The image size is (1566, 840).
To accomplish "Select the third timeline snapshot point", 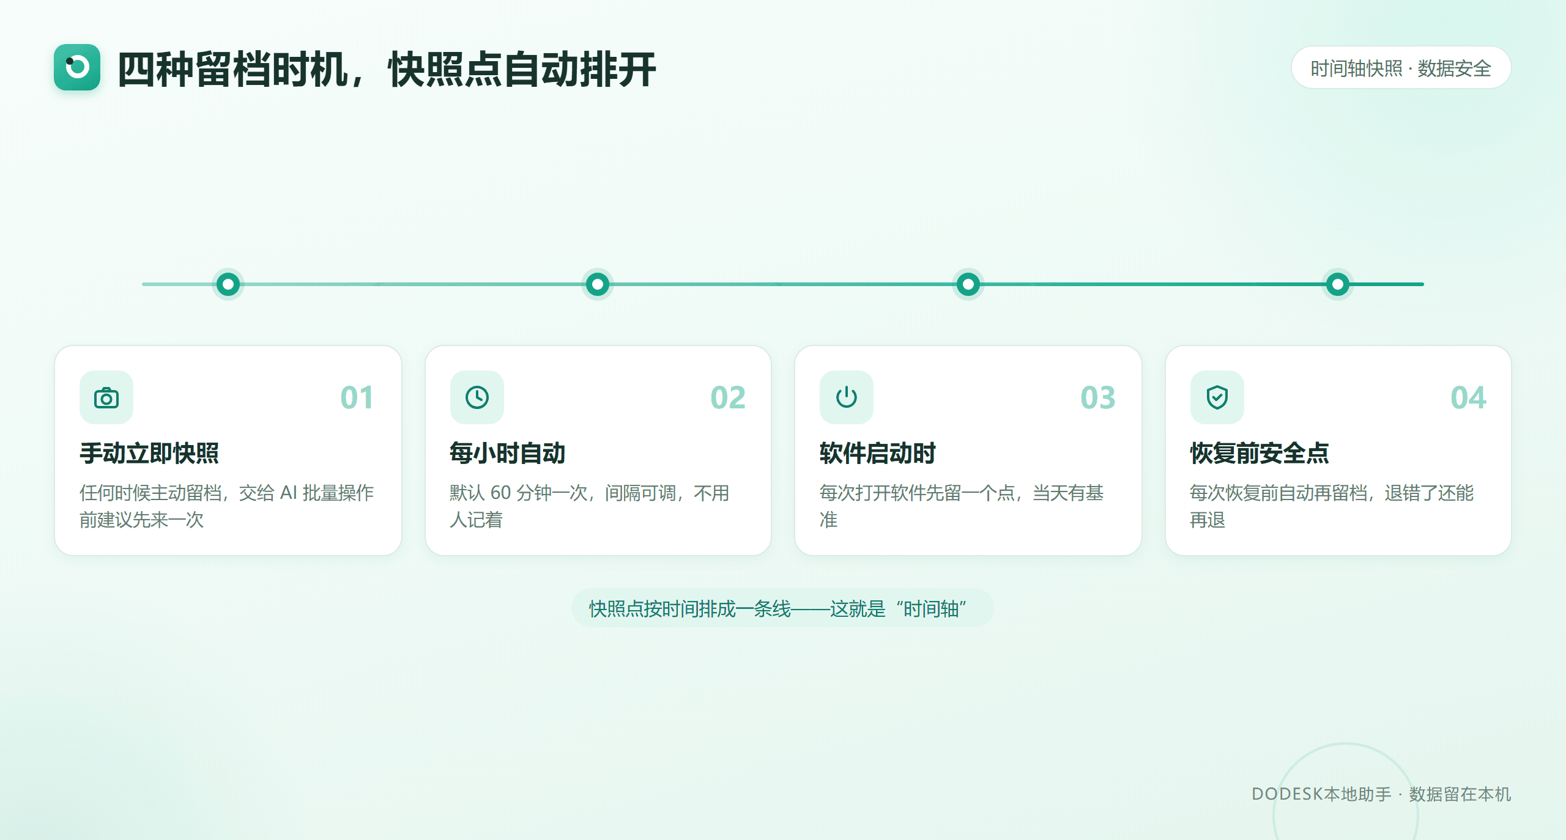I will pos(968,284).
